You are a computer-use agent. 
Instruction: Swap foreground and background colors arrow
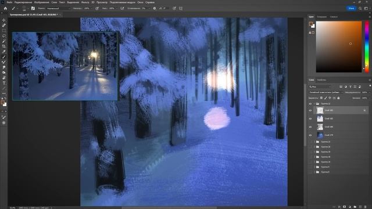(x=5, y=98)
